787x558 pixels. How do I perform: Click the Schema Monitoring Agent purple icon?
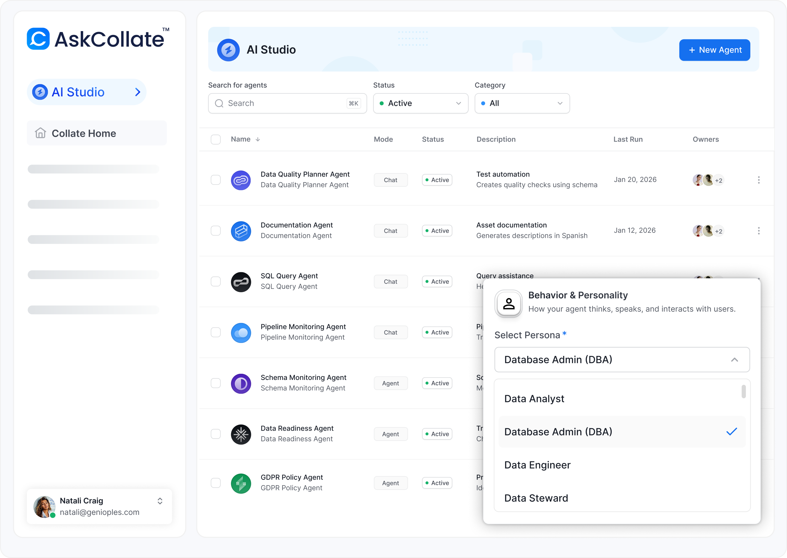tap(241, 383)
